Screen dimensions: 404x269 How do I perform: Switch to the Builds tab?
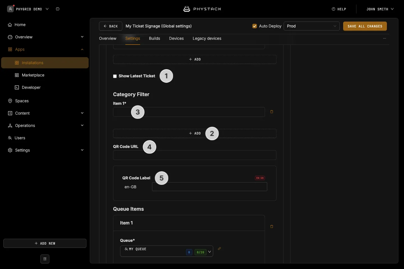(x=155, y=38)
